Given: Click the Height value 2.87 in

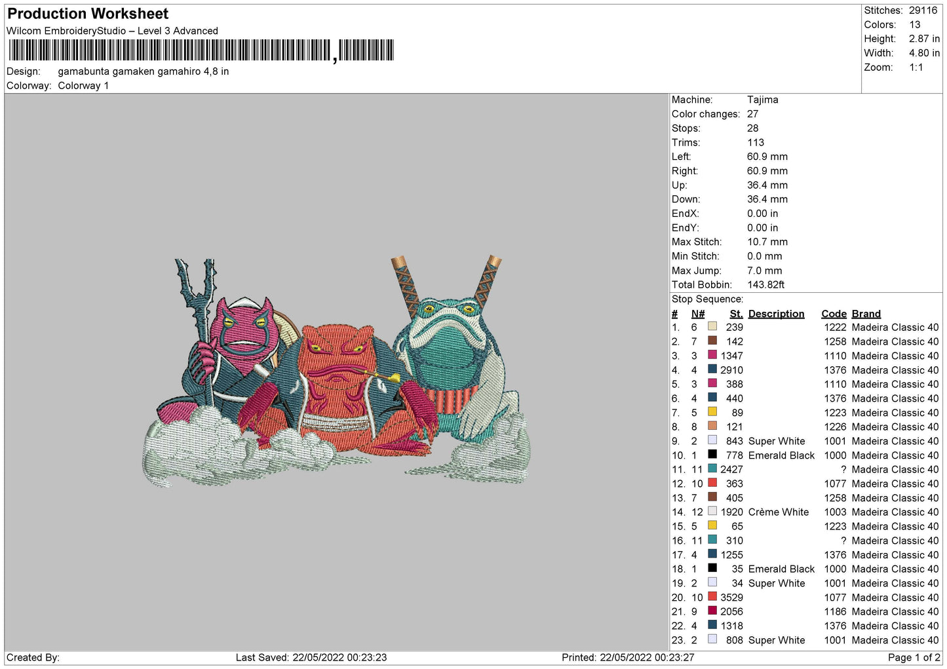Looking at the screenshot, I should 924,39.
